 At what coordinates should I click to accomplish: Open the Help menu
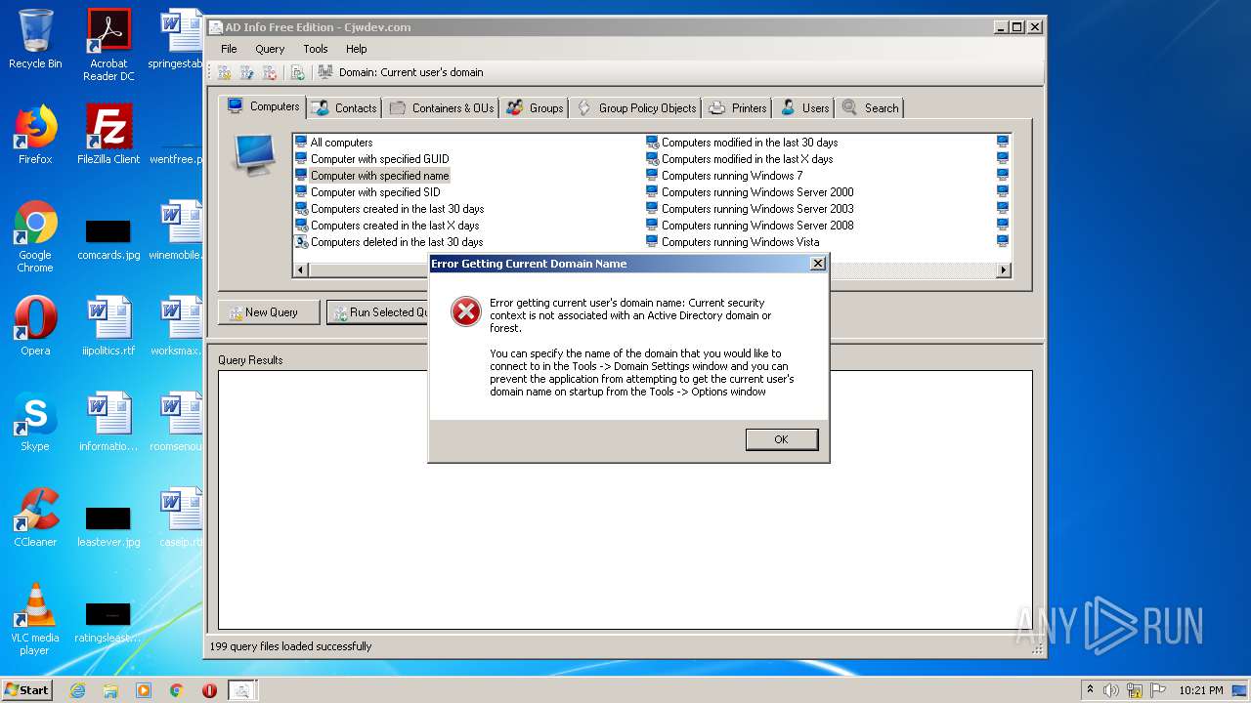pyautogui.click(x=357, y=49)
